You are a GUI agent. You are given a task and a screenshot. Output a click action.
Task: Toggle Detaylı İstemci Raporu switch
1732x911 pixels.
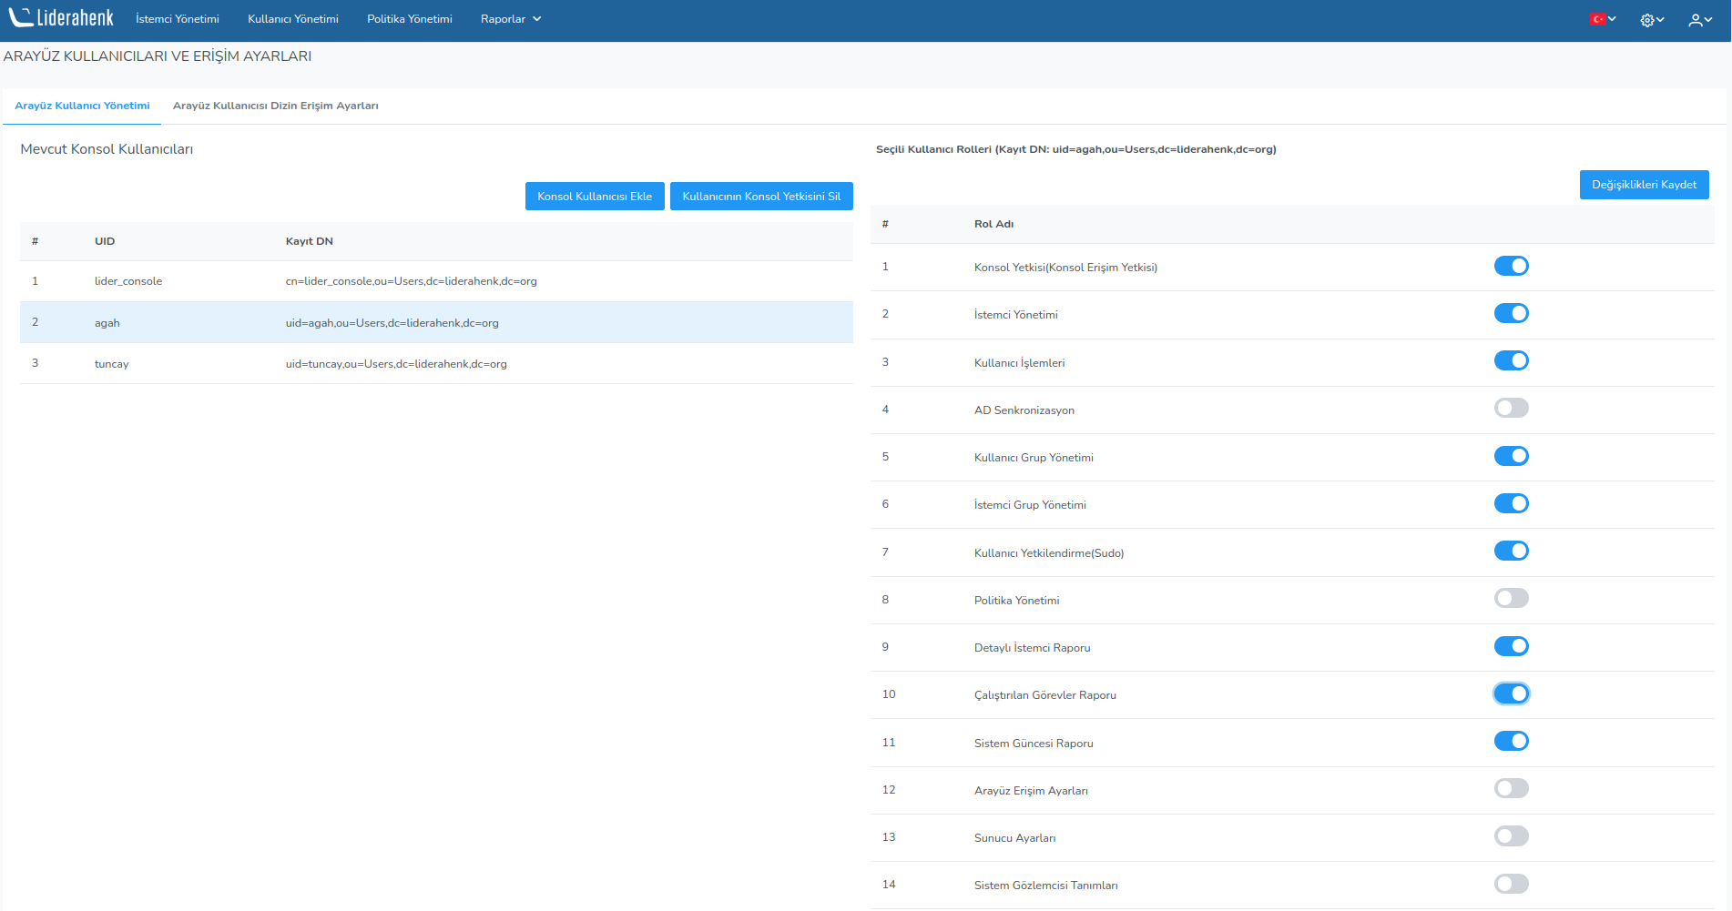tap(1512, 646)
